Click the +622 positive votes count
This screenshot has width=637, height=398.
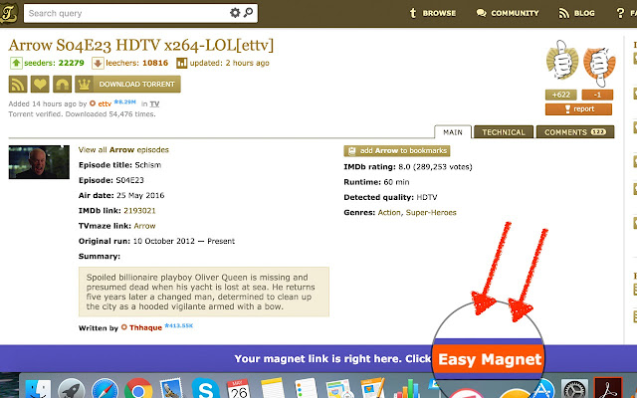561,95
